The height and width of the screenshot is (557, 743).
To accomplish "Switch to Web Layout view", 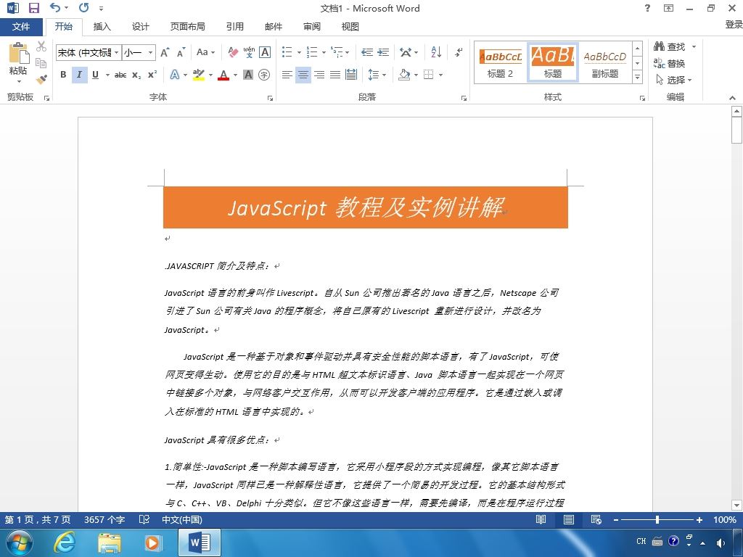I will coord(596,519).
